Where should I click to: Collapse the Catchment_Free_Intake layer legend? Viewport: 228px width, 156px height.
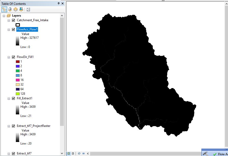[9, 20]
